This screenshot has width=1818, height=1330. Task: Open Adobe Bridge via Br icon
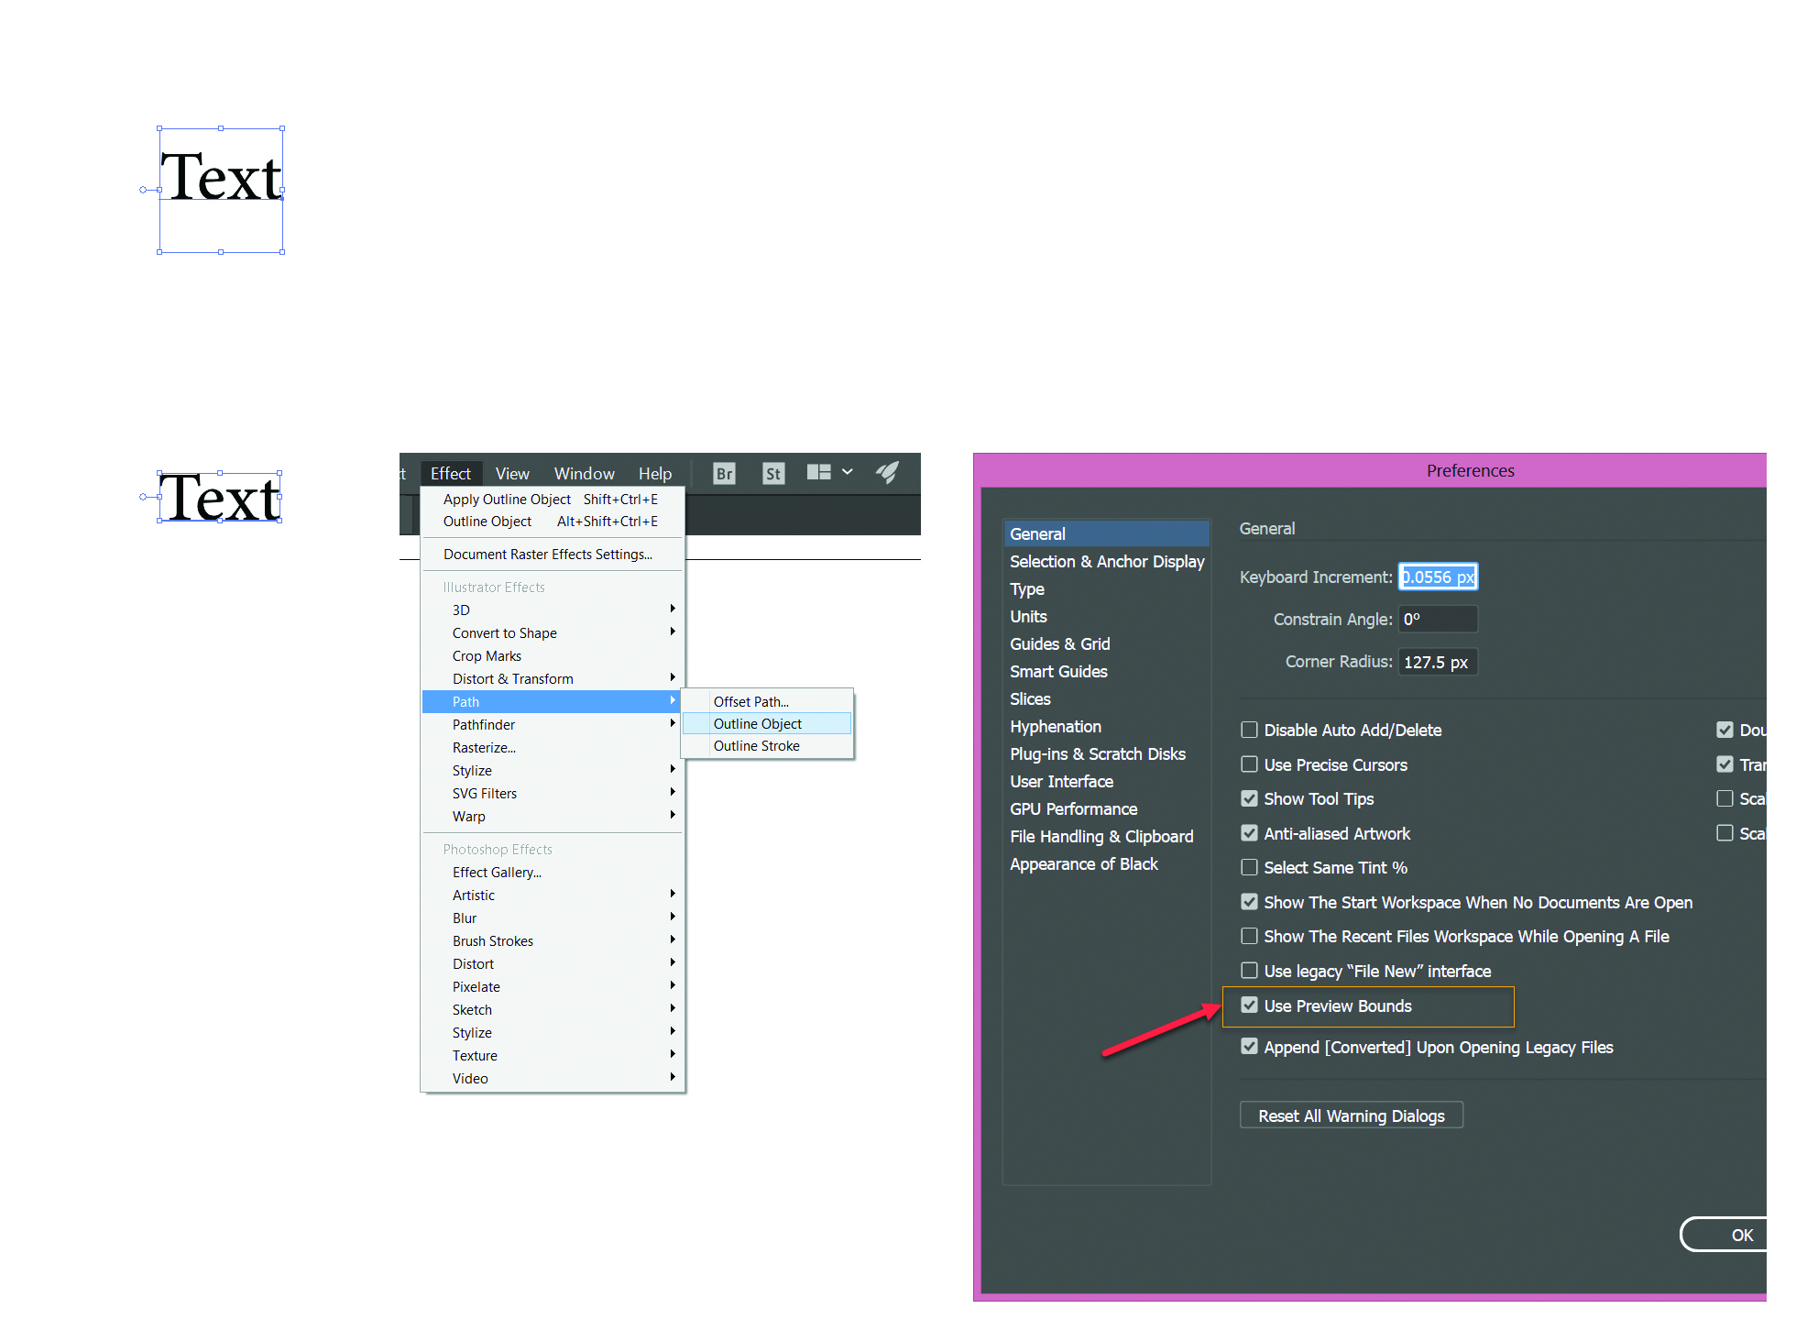click(x=724, y=473)
